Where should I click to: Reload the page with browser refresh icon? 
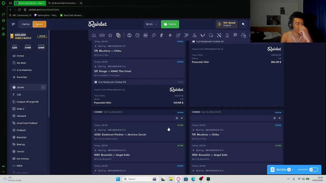(19, 10)
